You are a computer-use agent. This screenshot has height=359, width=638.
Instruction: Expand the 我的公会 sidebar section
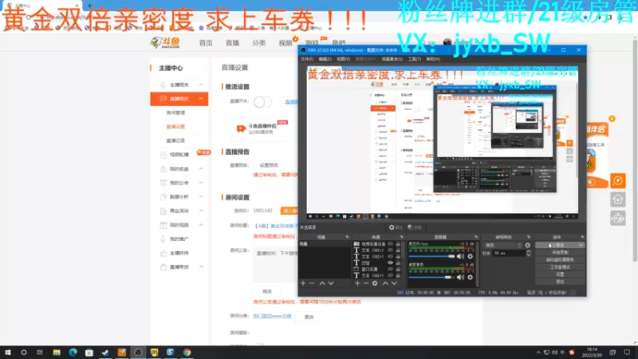[x=202, y=183]
